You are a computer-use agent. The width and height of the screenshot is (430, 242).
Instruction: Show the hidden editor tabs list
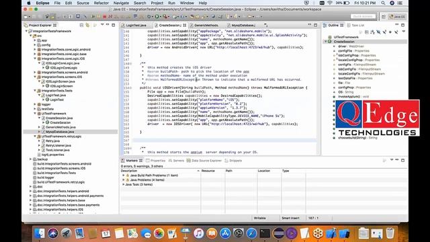point(266,26)
